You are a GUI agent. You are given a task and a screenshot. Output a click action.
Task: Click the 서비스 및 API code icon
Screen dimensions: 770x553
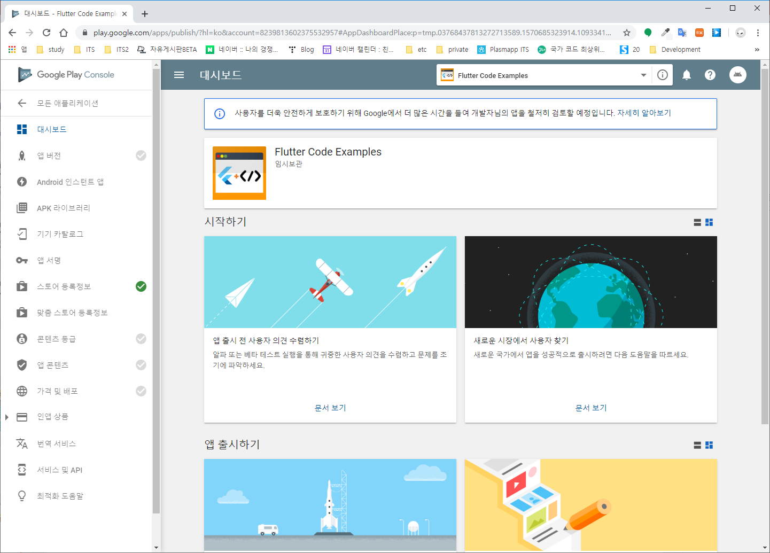22,470
